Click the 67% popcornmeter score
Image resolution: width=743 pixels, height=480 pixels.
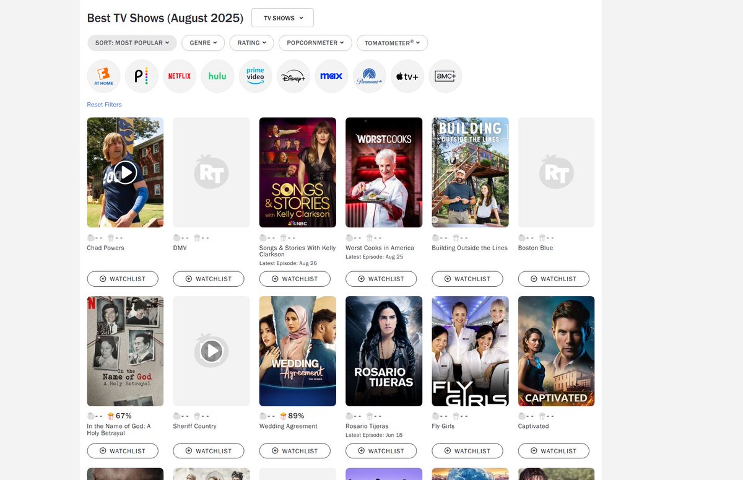[123, 416]
